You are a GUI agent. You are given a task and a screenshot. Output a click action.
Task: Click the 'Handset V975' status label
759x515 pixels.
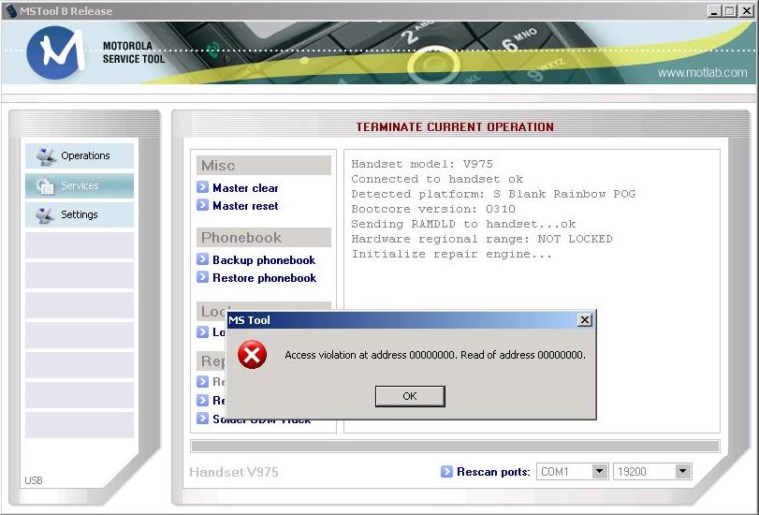234,472
